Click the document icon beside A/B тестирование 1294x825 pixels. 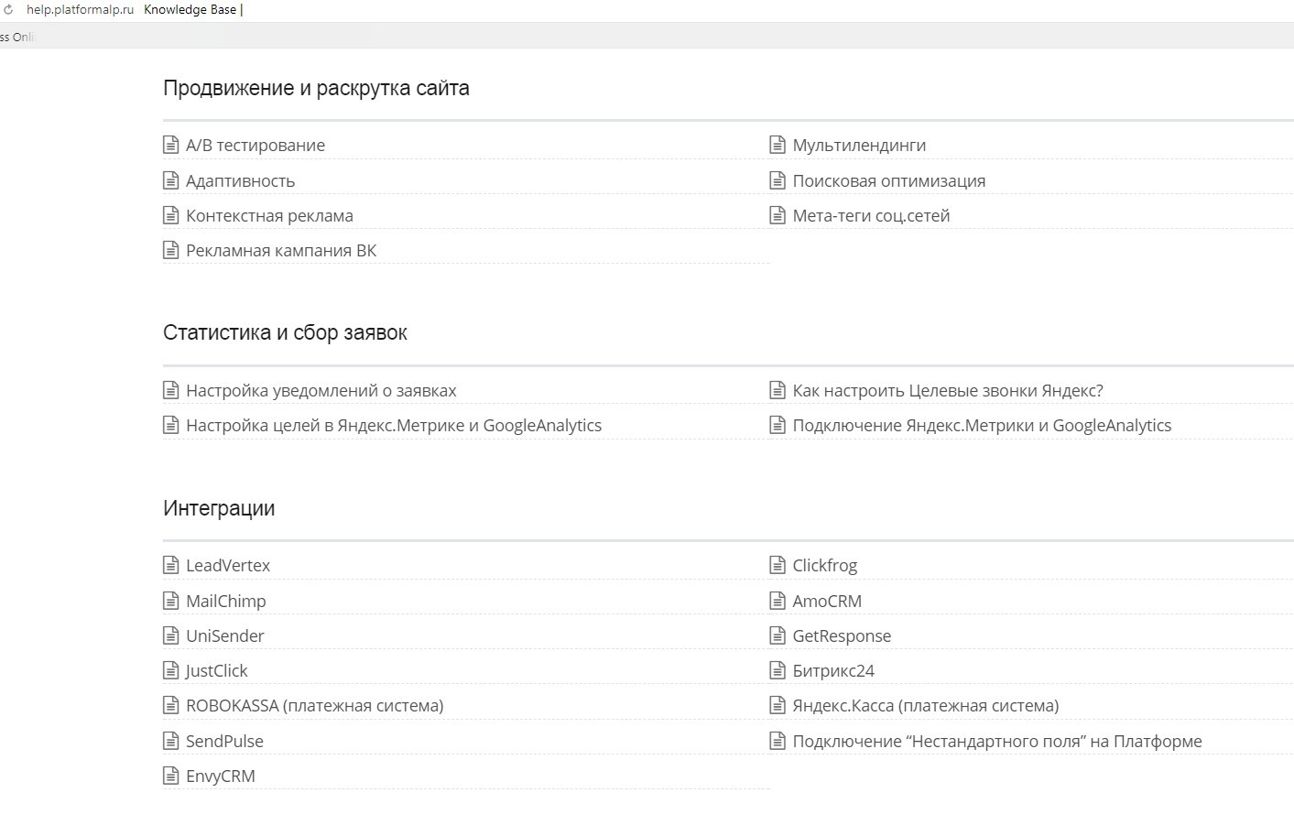(x=170, y=145)
